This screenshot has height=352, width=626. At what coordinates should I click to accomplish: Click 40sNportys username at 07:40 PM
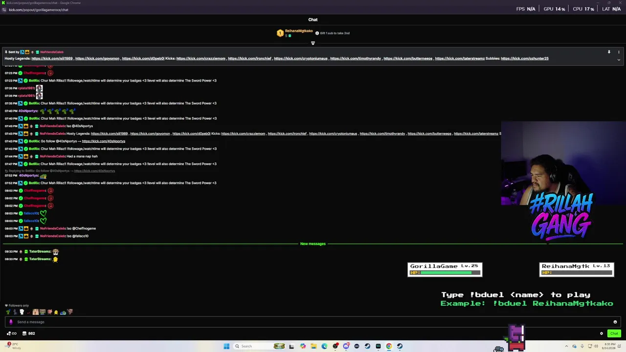[28, 111]
